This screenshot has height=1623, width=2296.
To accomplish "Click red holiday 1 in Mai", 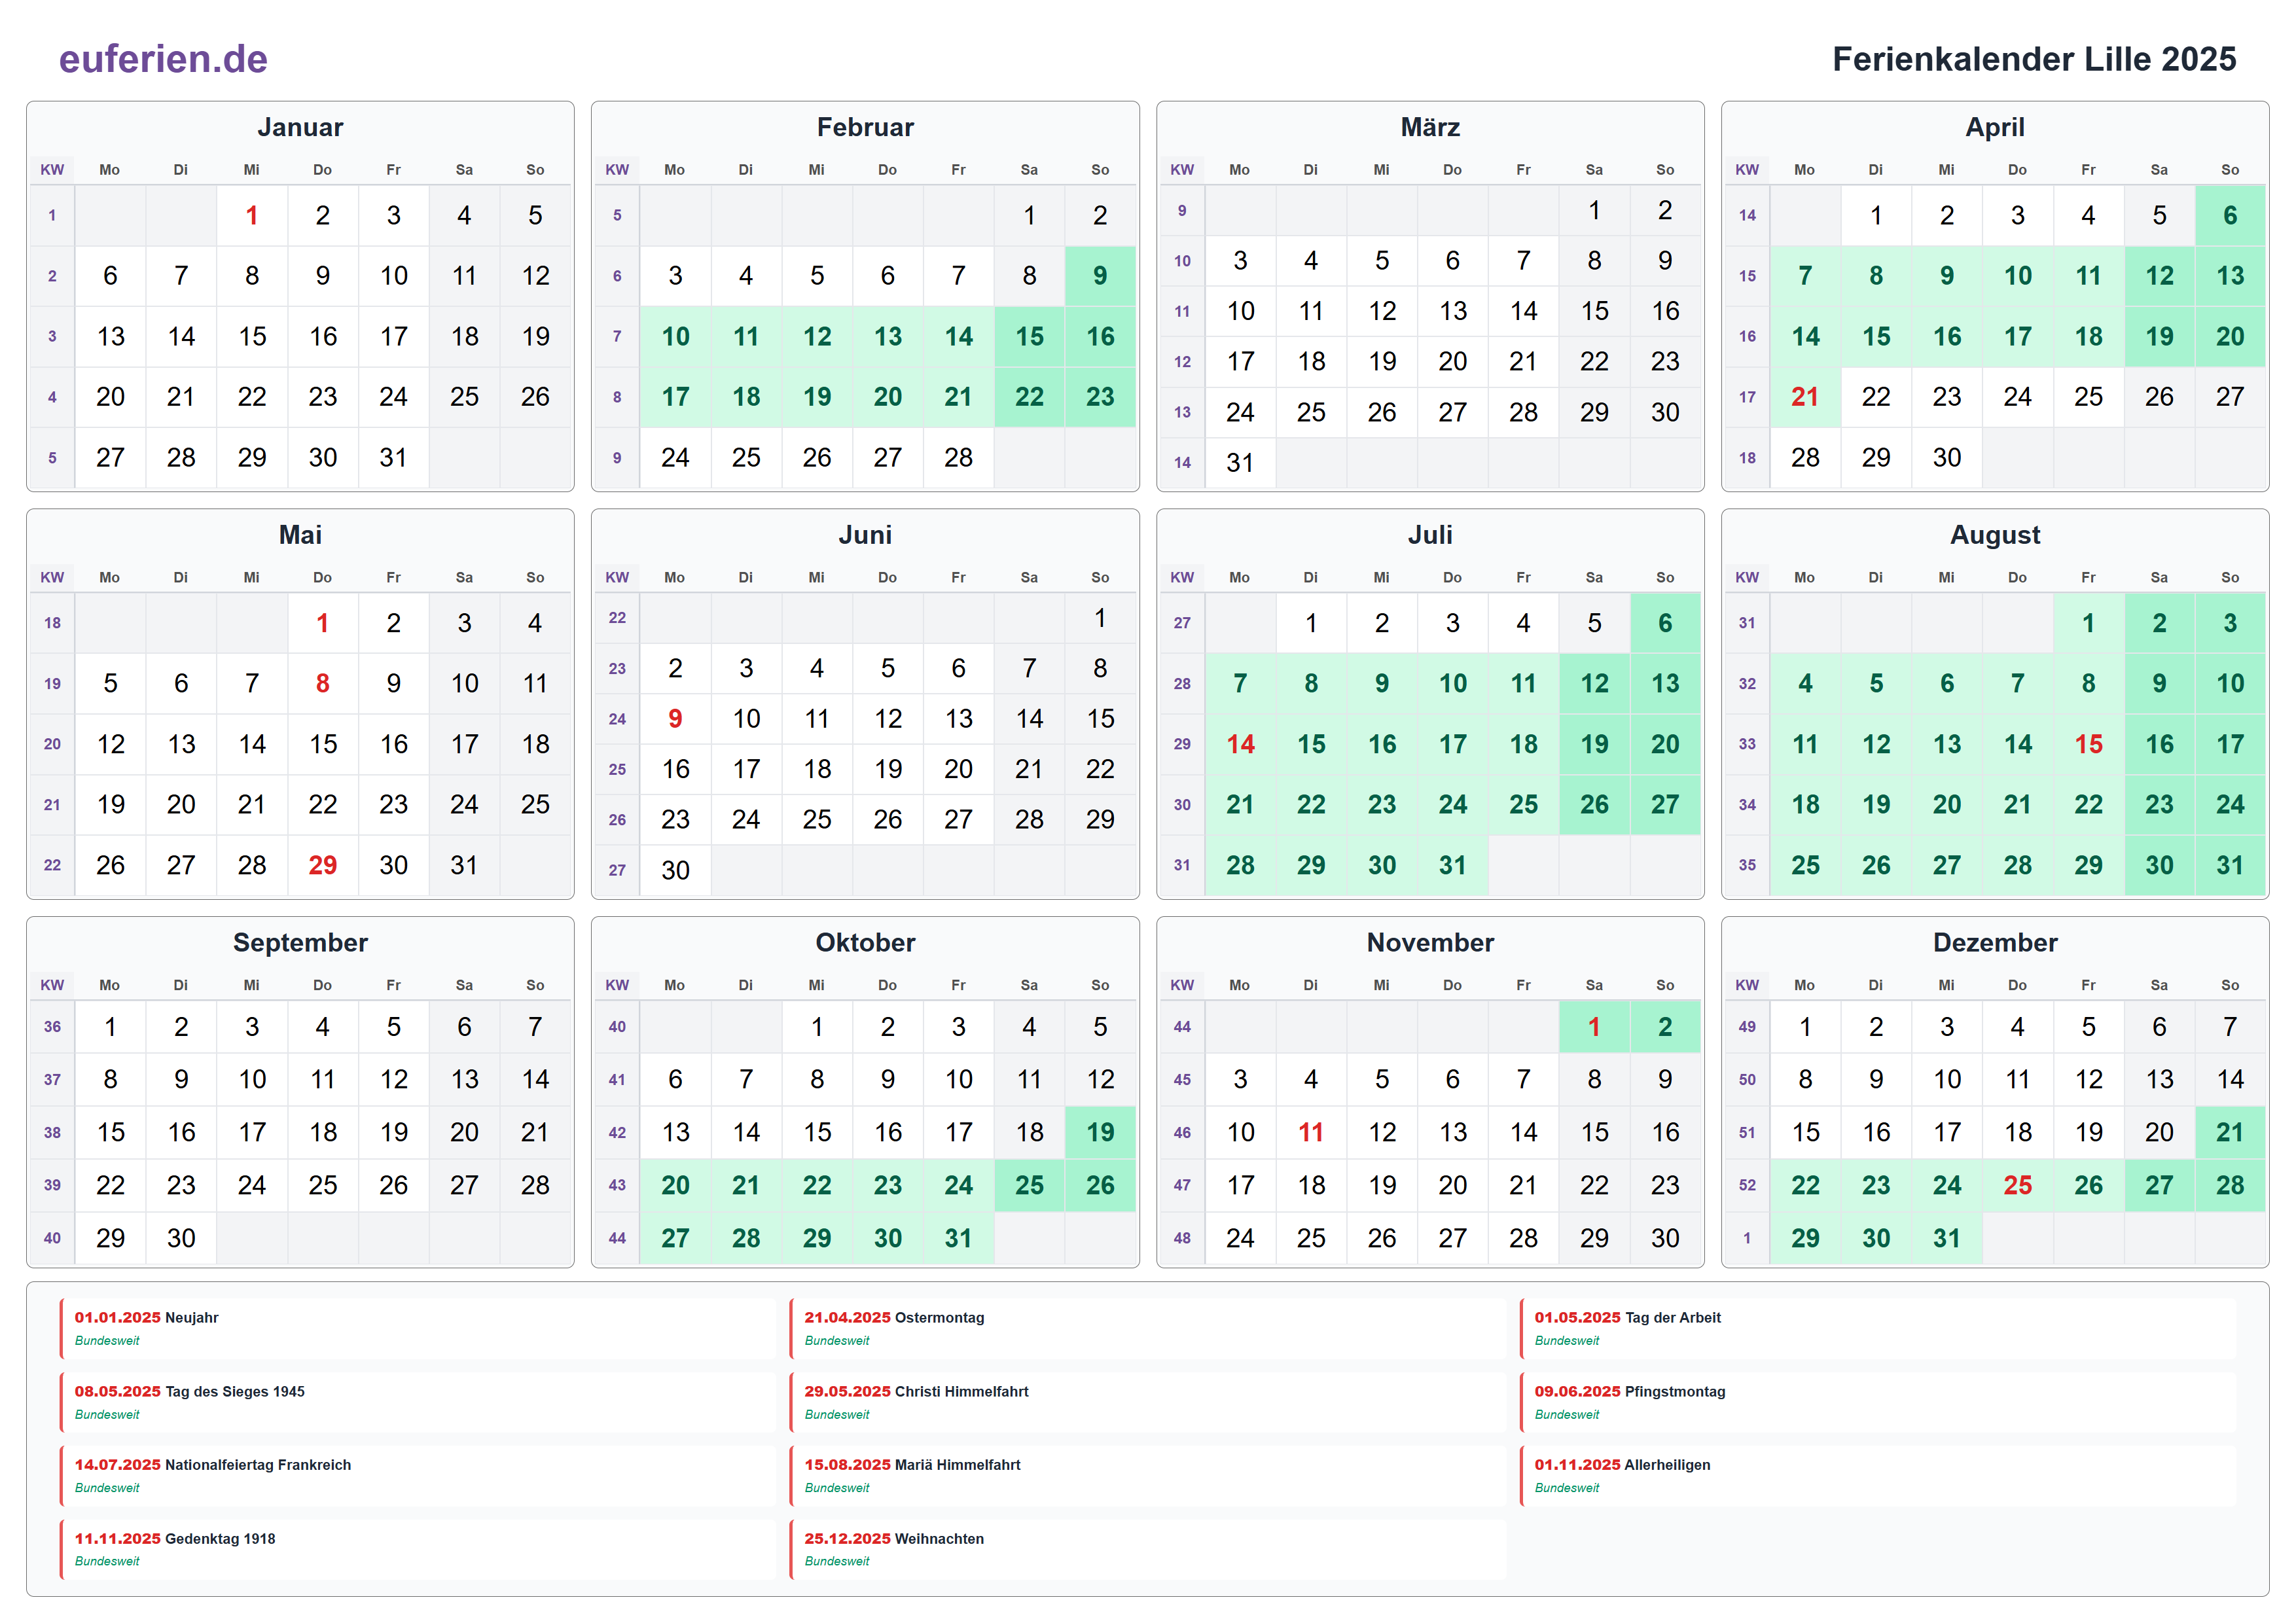I will click(322, 623).
